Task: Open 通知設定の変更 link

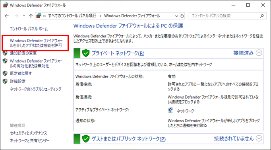Action: click(23, 53)
